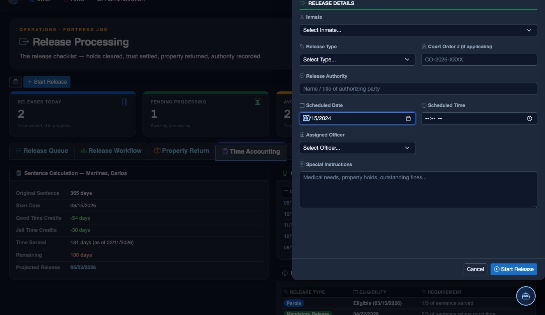Click the Pending Processing count 1
Screen dimensions: 545x315
pyautogui.click(x=154, y=114)
